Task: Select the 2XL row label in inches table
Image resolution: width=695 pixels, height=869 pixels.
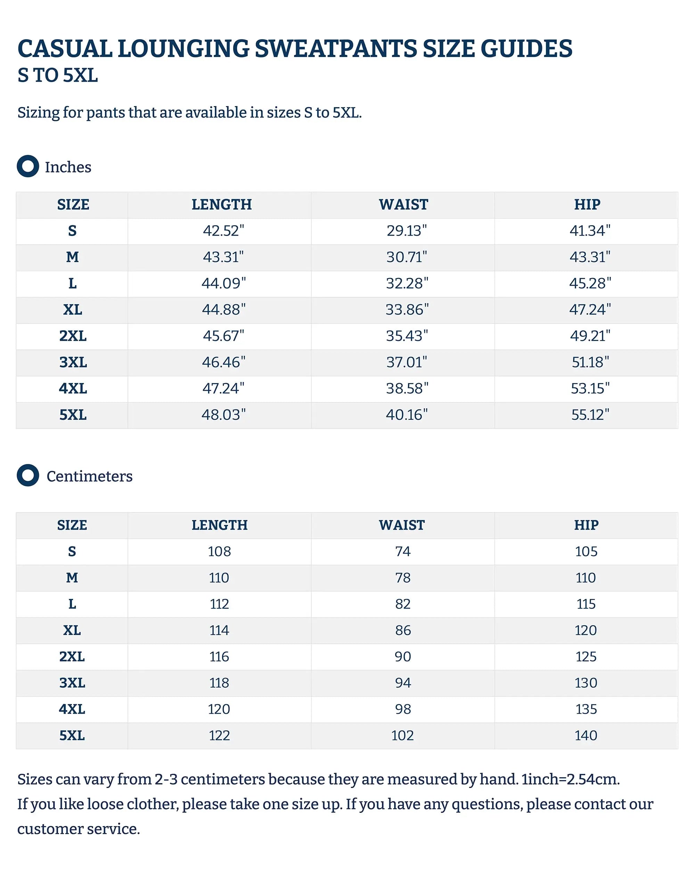Action: pos(73,336)
